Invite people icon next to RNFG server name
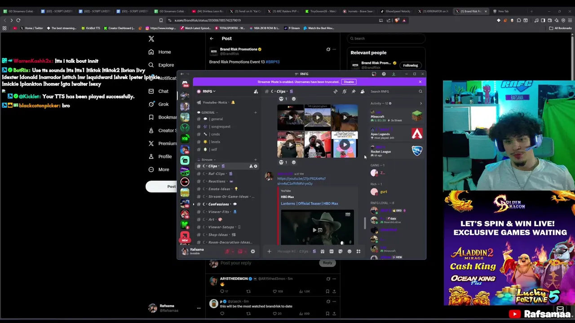This screenshot has height=323, width=575. point(256,92)
